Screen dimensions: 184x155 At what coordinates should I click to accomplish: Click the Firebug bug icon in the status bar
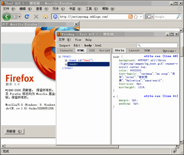175,151
